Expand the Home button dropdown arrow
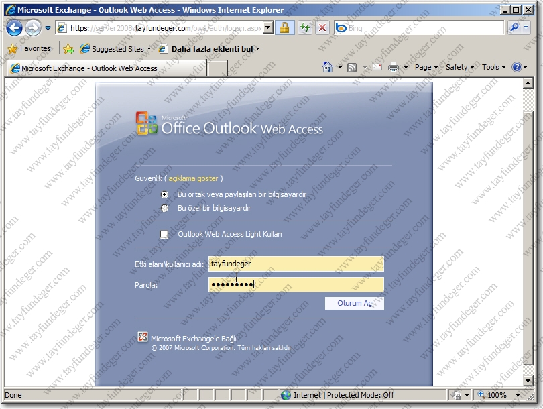 340,67
